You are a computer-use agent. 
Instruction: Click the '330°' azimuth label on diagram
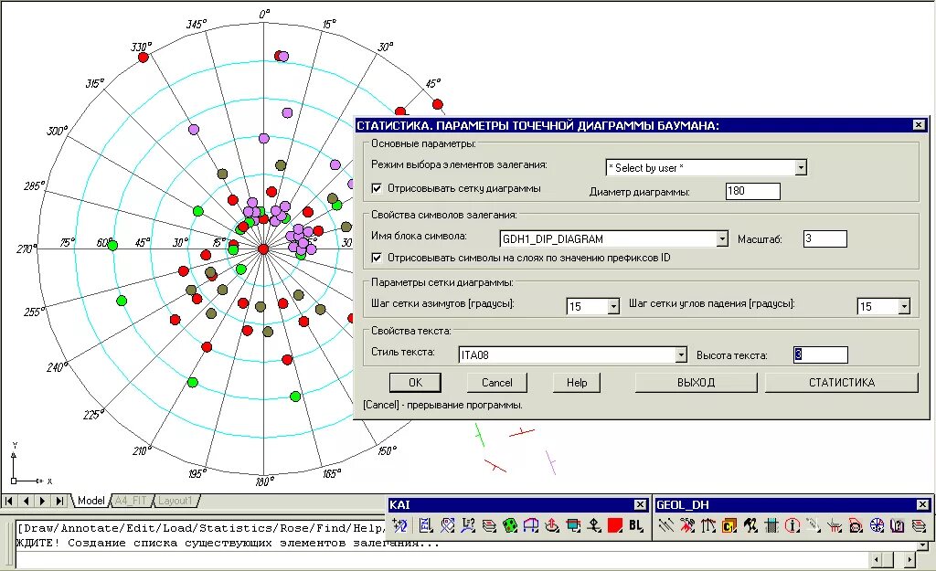tap(142, 47)
